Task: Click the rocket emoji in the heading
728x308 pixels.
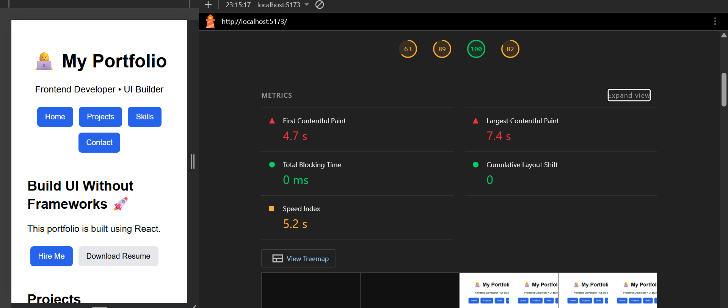Action: (121, 204)
